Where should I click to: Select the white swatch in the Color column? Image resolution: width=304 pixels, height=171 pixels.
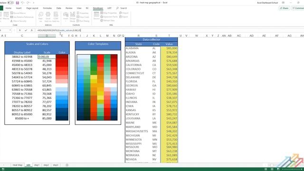click(x=62, y=85)
